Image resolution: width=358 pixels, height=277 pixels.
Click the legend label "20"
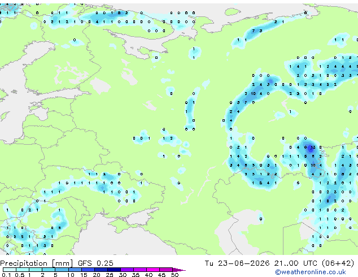point(97,275)
